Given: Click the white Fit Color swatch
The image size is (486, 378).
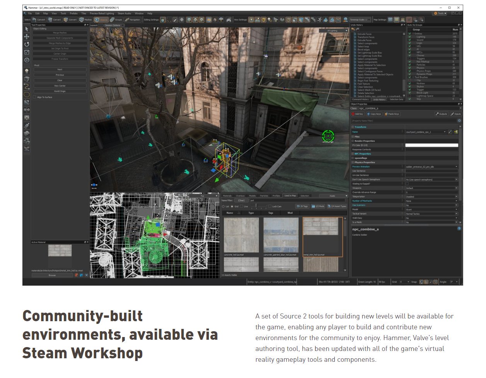Looking at the screenshot, I should pos(431,145).
